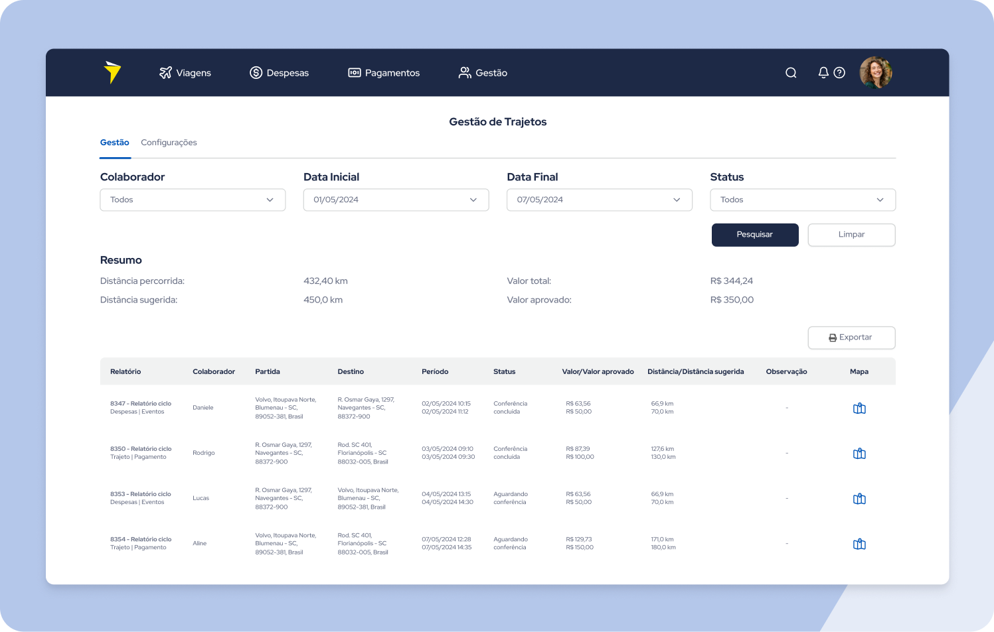Click the banknote icon beside Pagamentos

[355, 73]
